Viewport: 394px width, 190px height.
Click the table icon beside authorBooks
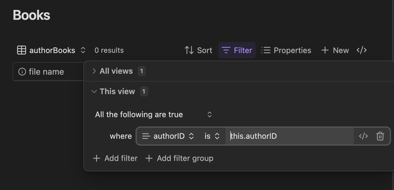pos(22,50)
